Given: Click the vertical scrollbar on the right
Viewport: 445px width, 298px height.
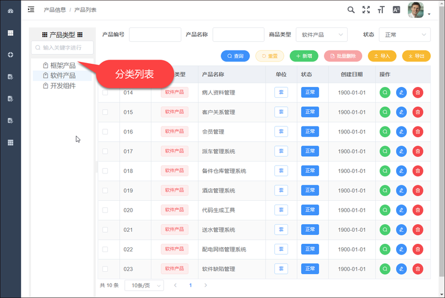Looking at the screenshot, I should 441,142.
